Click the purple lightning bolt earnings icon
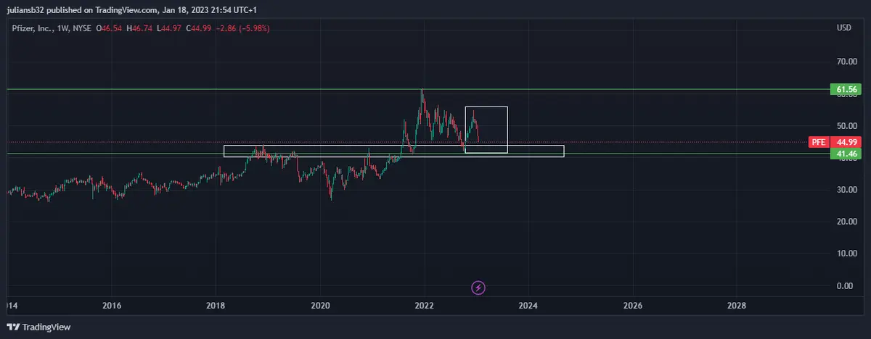 478,288
